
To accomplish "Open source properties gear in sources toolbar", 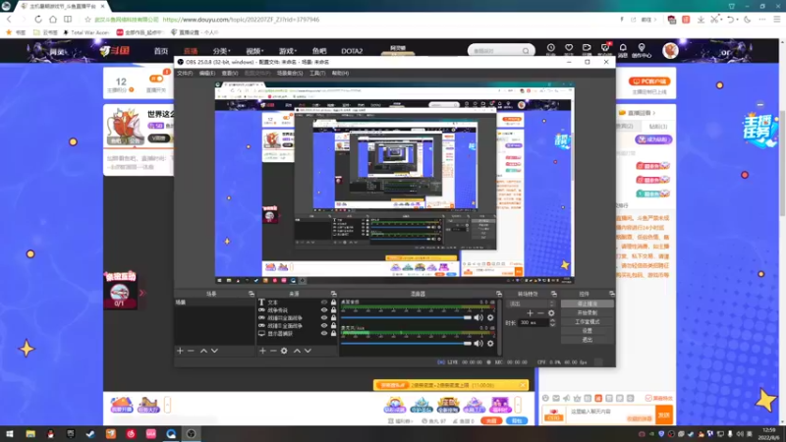I will click(x=284, y=351).
